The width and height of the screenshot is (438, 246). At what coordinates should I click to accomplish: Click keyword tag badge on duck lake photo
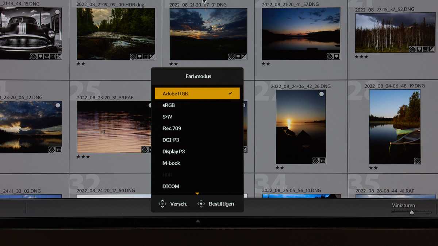(145, 149)
